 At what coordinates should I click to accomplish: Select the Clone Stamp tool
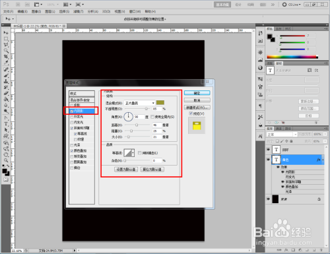coord(6,82)
